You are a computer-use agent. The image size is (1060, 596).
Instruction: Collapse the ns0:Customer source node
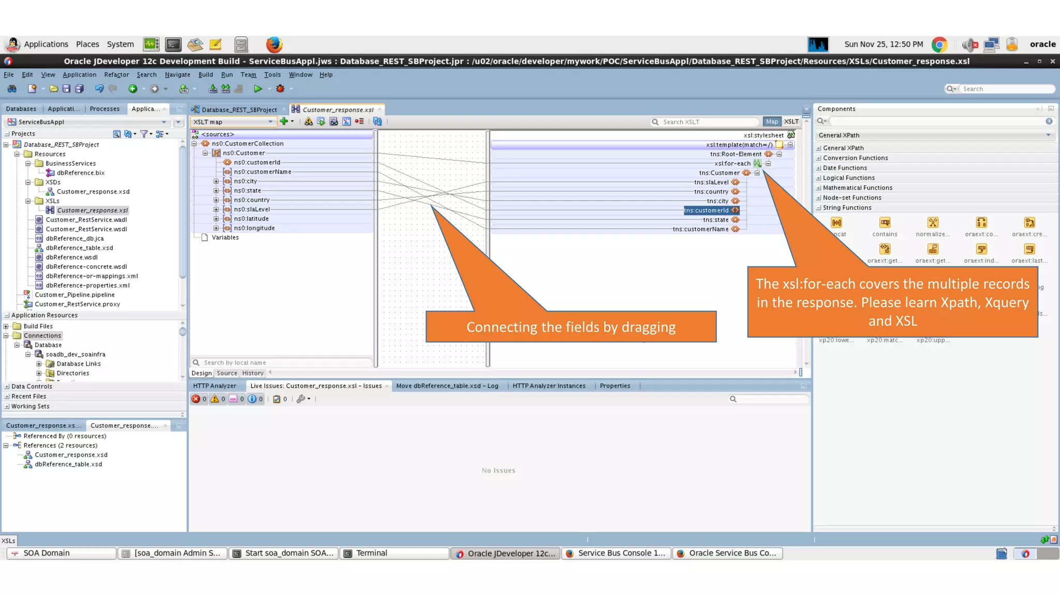pos(205,153)
